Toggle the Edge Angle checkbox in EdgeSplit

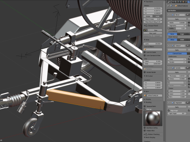point(169,110)
